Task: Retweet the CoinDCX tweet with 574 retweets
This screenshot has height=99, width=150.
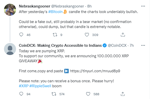Action: click(x=54, y=94)
